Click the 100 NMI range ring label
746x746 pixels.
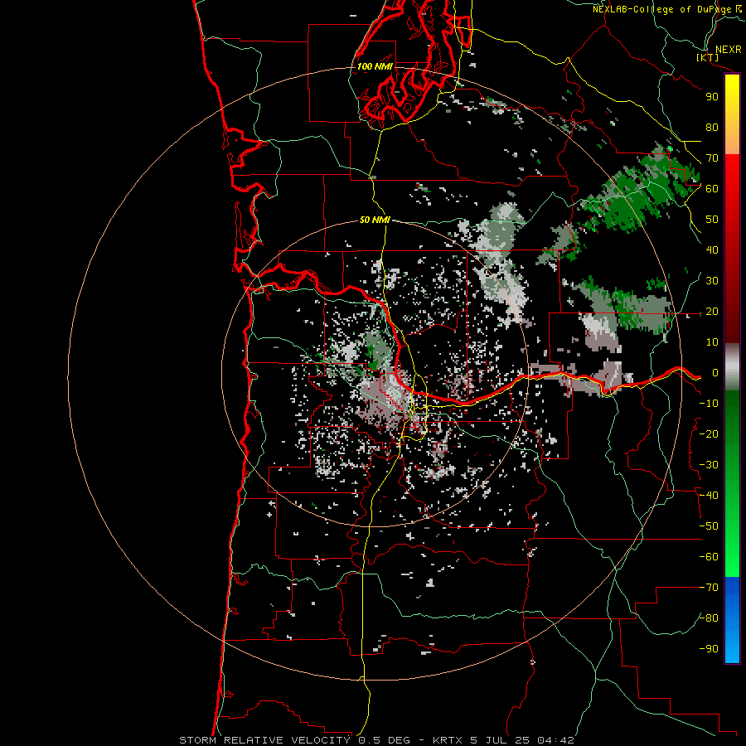coord(375,66)
